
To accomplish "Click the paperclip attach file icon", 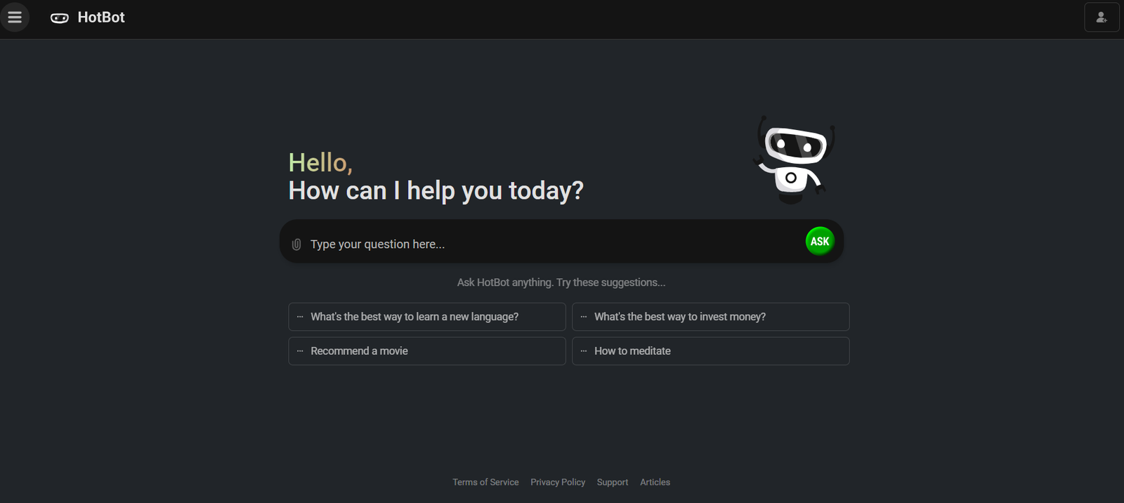I will (x=296, y=244).
